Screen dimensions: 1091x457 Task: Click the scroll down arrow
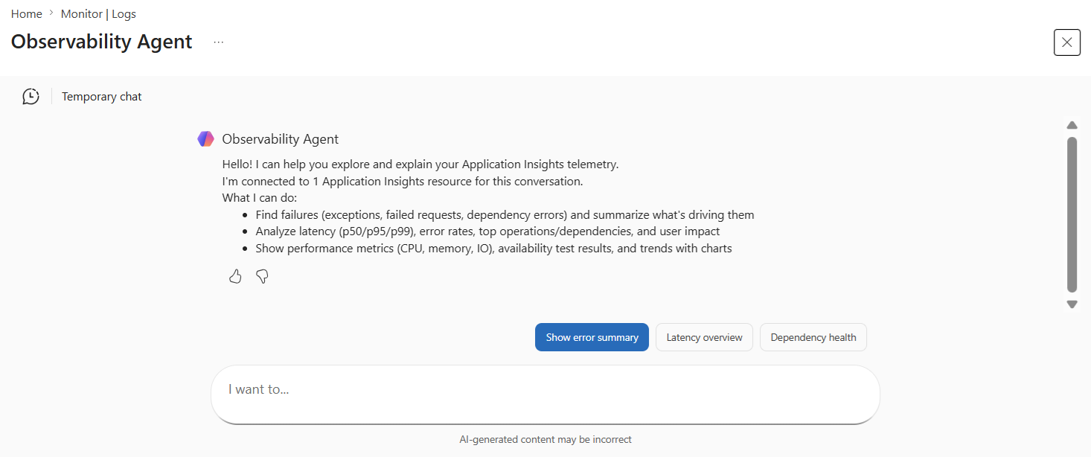(1072, 304)
